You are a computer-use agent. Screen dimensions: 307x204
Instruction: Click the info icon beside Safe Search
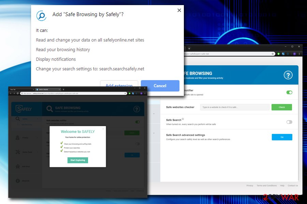pos(183,119)
